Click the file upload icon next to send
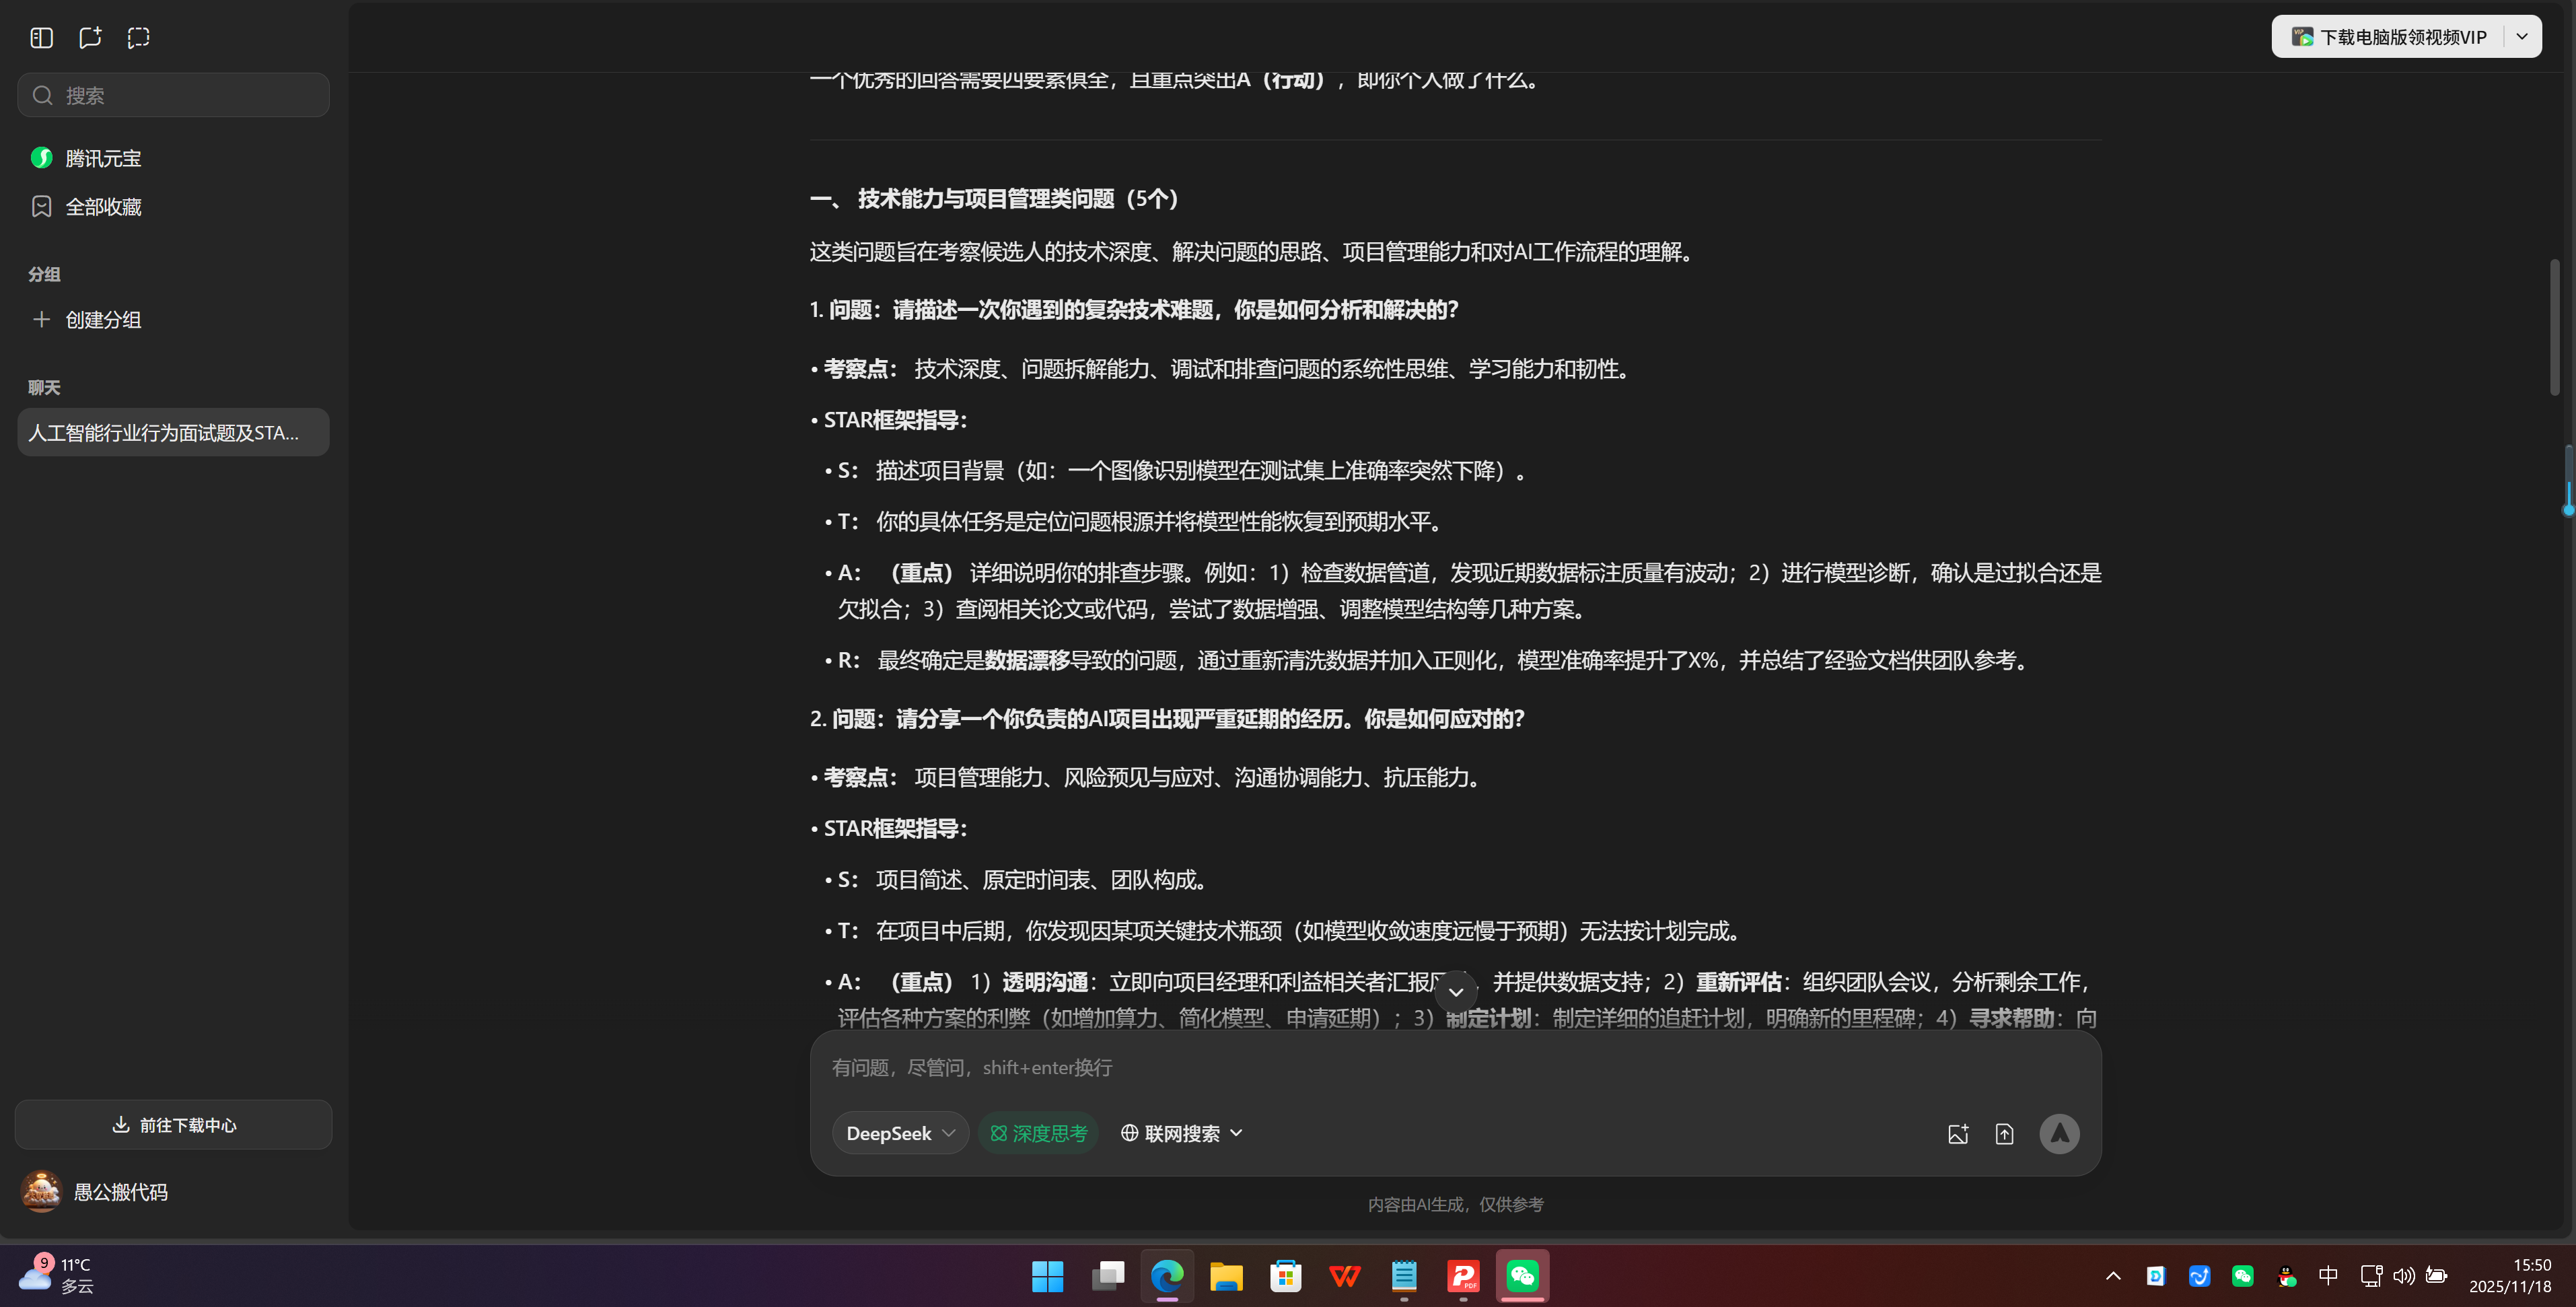 (x=2005, y=1133)
